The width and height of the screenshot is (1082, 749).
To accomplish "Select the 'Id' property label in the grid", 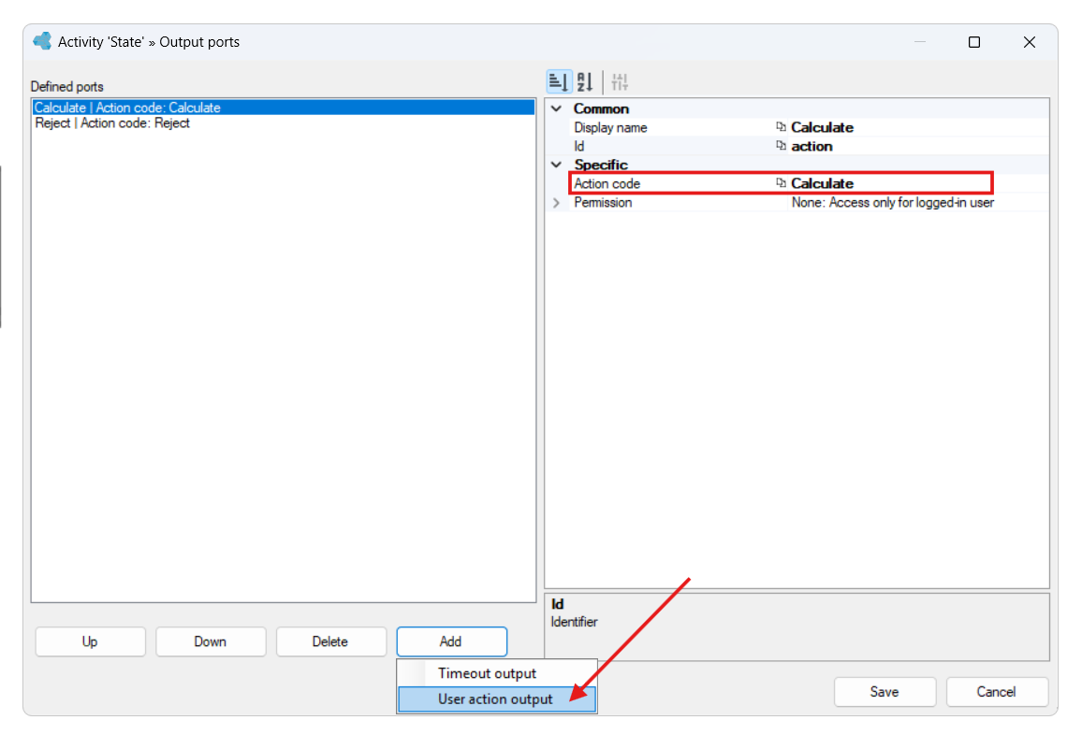I will (x=579, y=146).
